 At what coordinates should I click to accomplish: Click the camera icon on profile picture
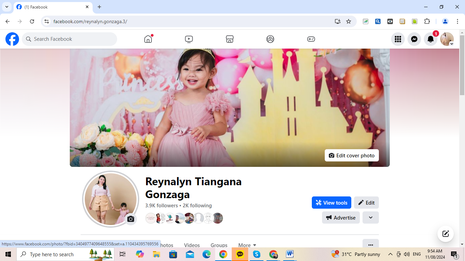click(131, 219)
